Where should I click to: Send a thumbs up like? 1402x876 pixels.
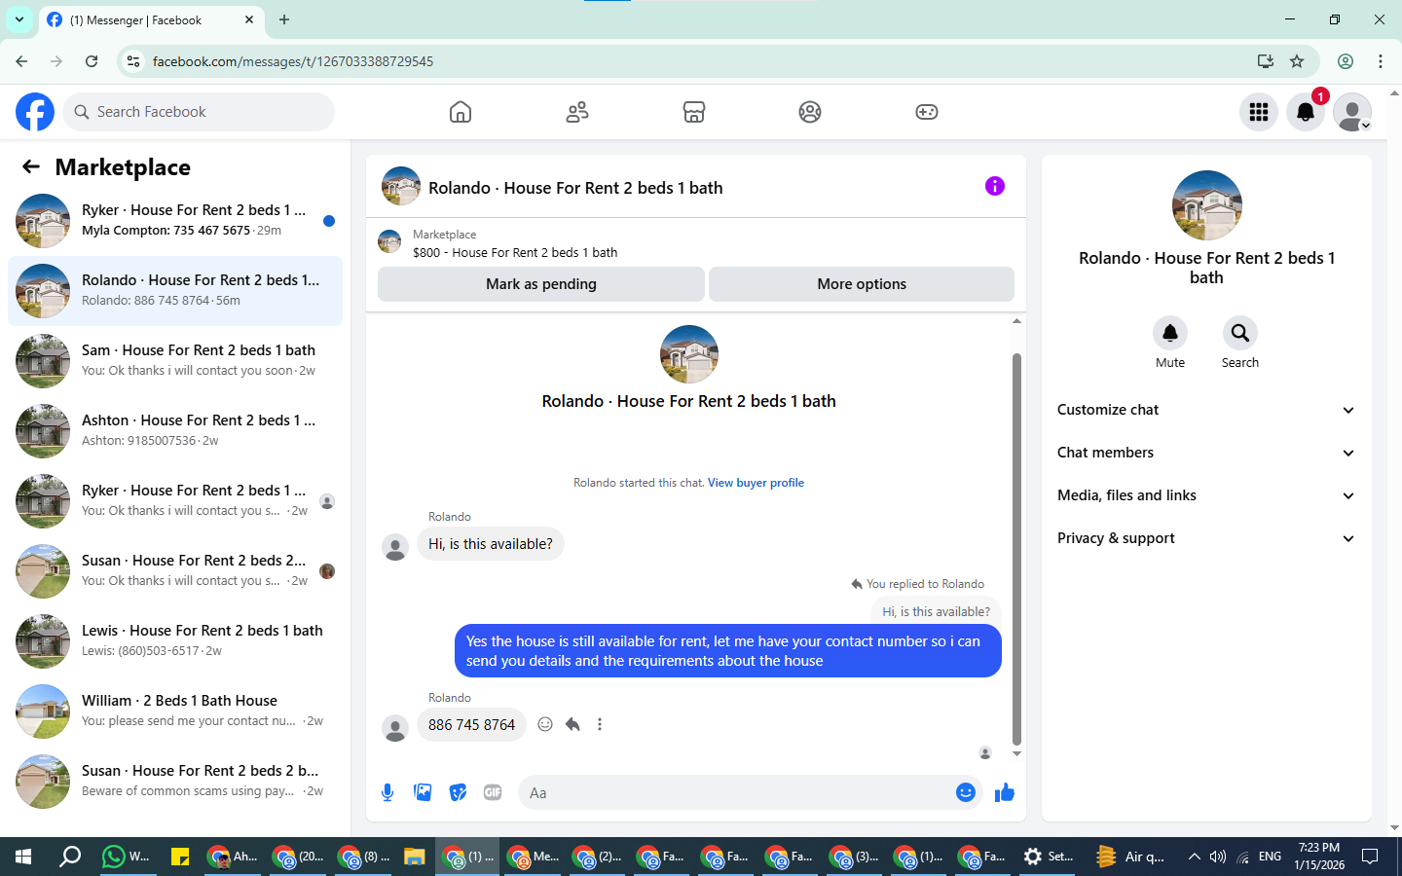coord(1005,792)
